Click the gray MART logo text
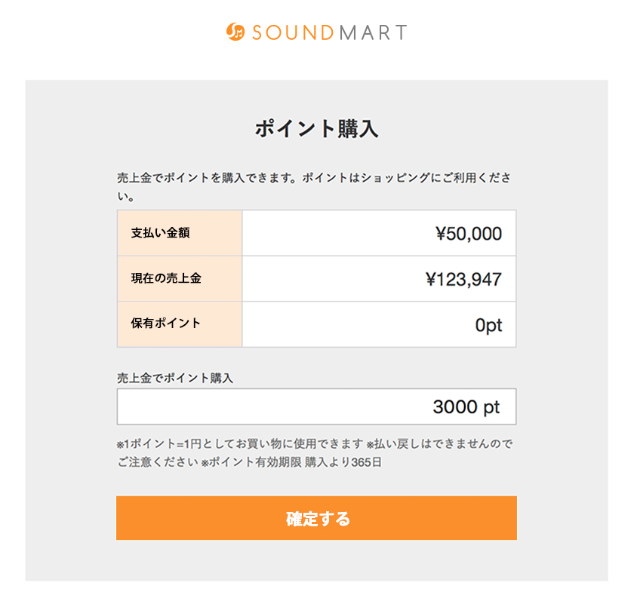634x601 pixels. (x=372, y=32)
